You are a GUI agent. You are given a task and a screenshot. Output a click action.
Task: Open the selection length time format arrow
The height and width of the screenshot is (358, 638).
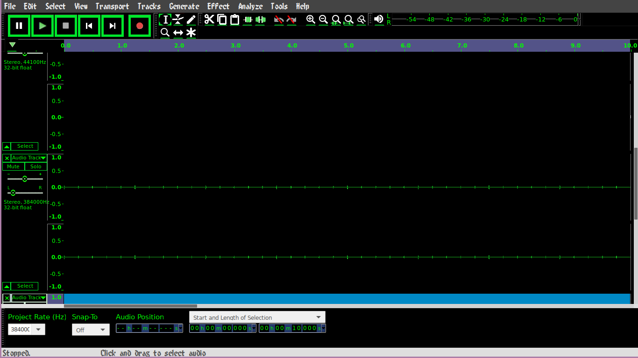[324, 328]
